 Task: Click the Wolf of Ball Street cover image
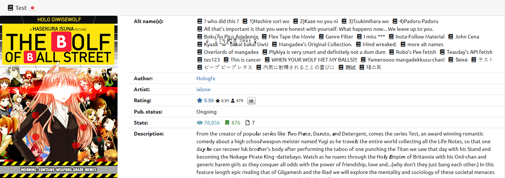[59, 97]
